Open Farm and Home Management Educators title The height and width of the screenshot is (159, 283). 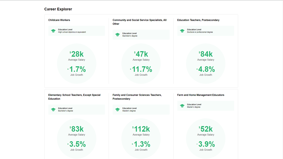click(x=200, y=95)
